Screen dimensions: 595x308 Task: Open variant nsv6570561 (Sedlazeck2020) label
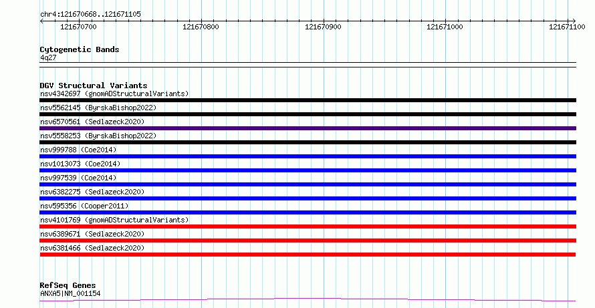point(92,122)
